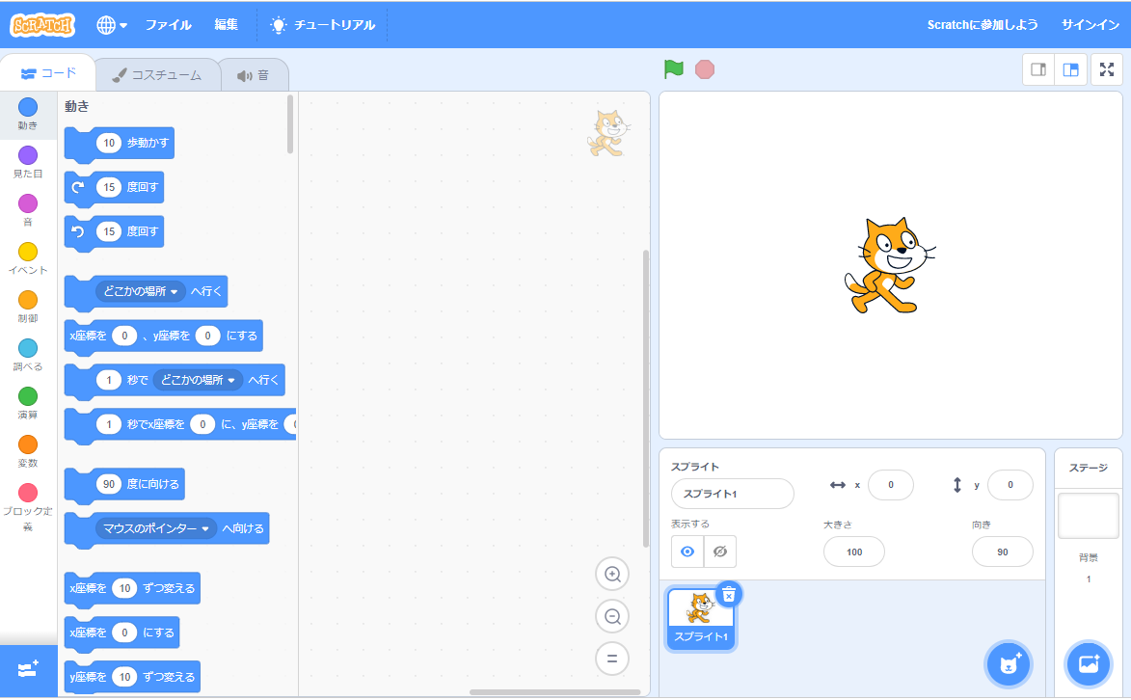The image size is (1131, 700).
Task: Select the 制御 orange category
Action: point(27,307)
